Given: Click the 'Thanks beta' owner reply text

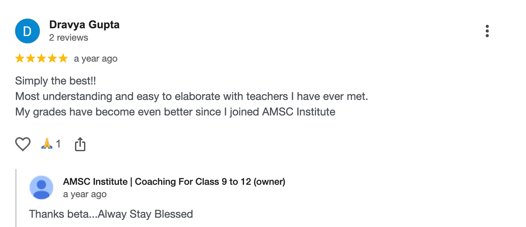Looking at the screenshot, I should pos(111,214).
